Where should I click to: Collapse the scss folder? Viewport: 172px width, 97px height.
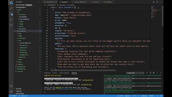click(20, 41)
